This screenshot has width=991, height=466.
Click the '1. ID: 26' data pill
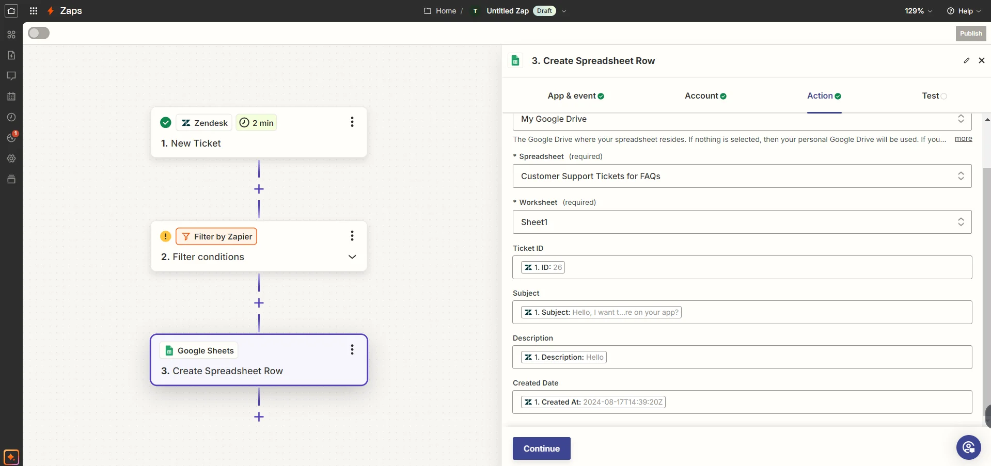tap(543, 267)
